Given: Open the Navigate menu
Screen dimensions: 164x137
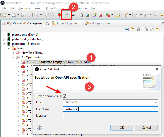Looking at the screenshot, I should point(24,8).
